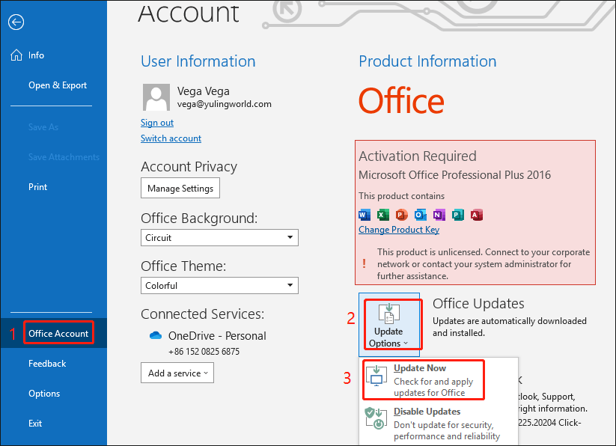The image size is (616, 446).
Task: Click the Office Updates heading
Action: click(478, 304)
